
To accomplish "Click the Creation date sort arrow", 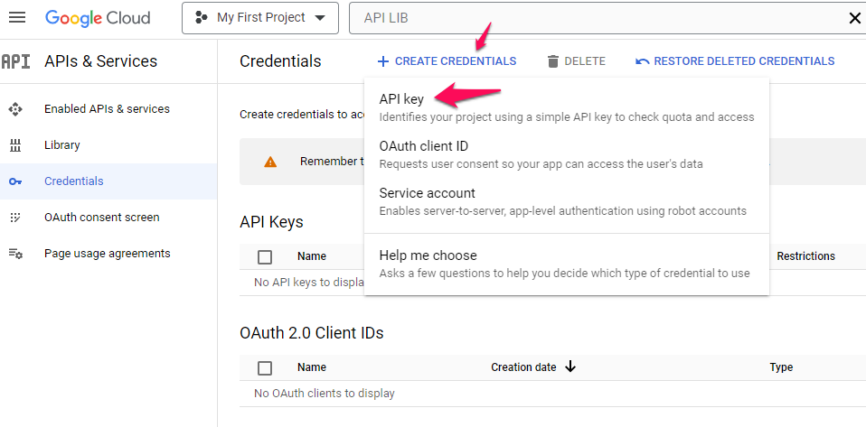I will click(570, 367).
